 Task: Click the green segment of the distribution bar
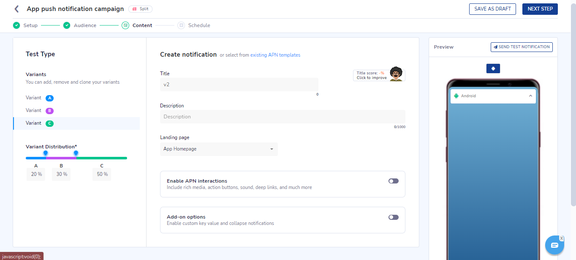coord(102,158)
